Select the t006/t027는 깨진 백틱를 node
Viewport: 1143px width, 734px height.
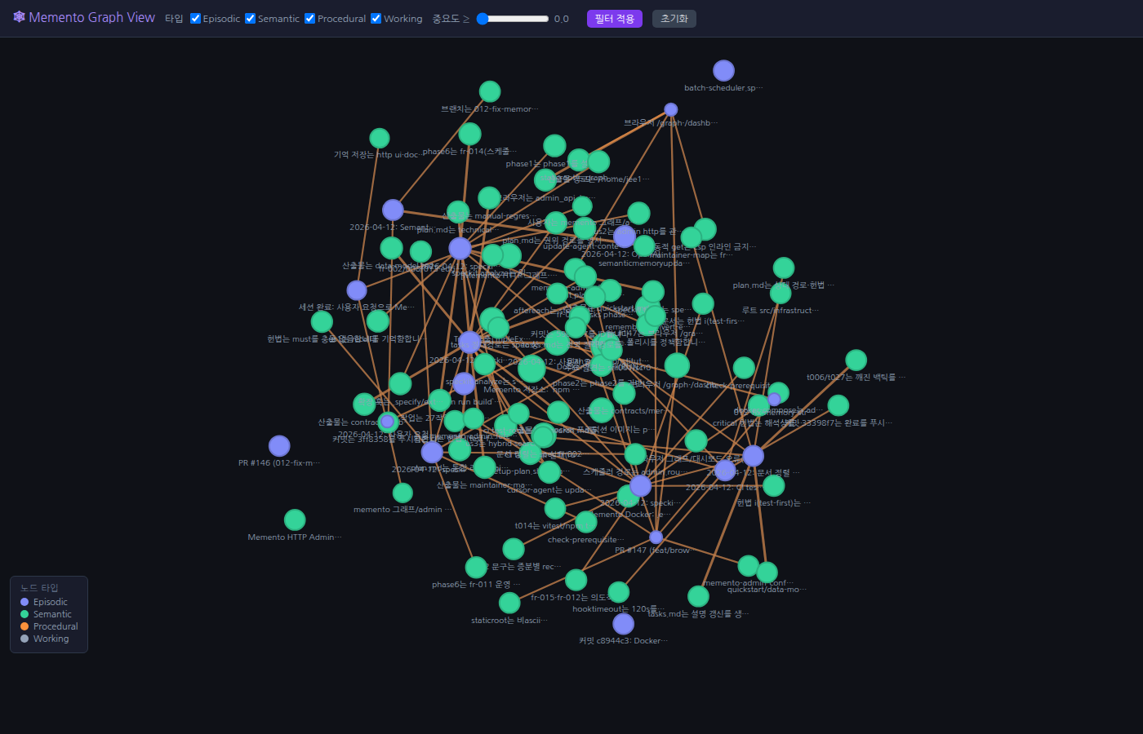coord(856,360)
